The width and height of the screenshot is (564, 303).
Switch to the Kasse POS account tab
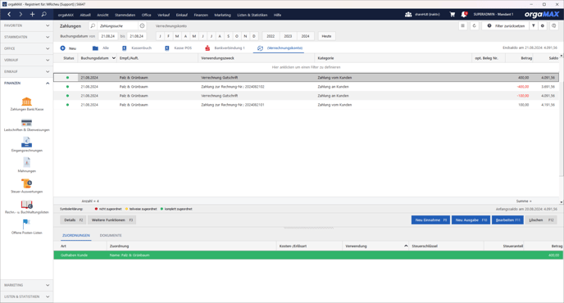[179, 47]
